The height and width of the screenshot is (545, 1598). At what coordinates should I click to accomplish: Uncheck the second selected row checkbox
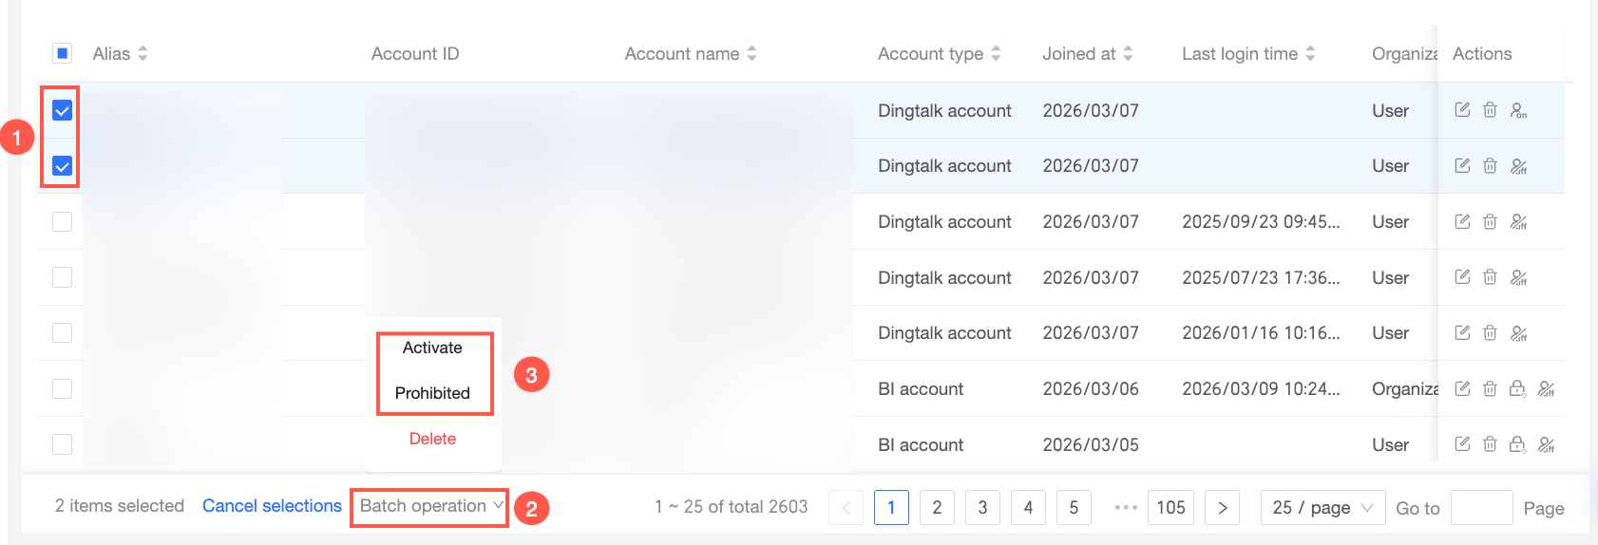click(62, 166)
